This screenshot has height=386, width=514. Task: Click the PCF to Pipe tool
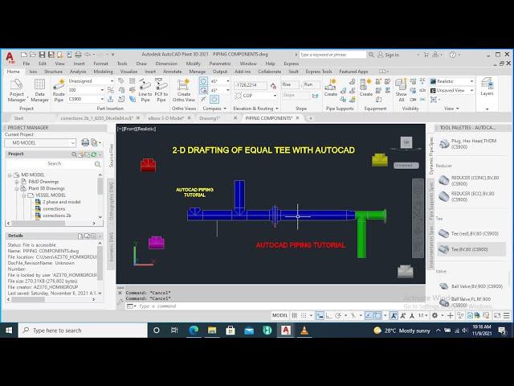tap(161, 91)
